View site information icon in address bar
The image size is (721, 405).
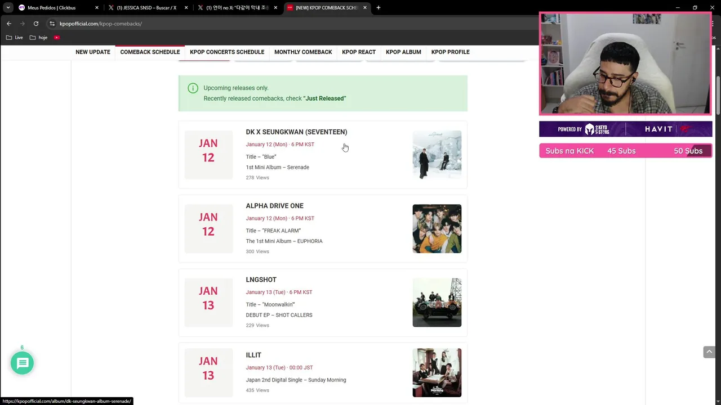tap(52, 24)
